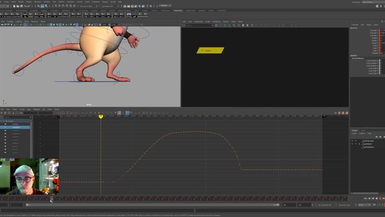Toggle the highlighted blue button in Graph Editor toolbar
This screenshot has height=217, width=385.
tap(128, 113)
